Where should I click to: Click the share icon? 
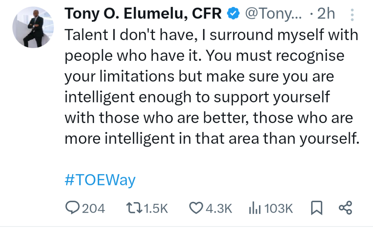(x=345, y=208)
